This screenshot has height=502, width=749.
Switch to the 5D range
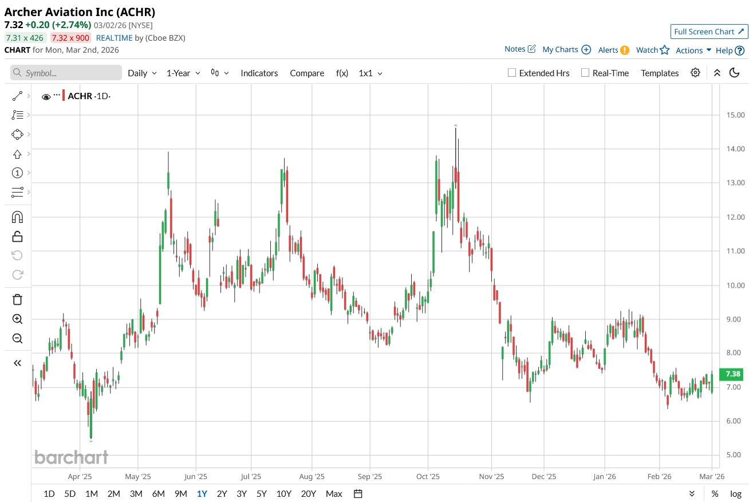(70, 493)
